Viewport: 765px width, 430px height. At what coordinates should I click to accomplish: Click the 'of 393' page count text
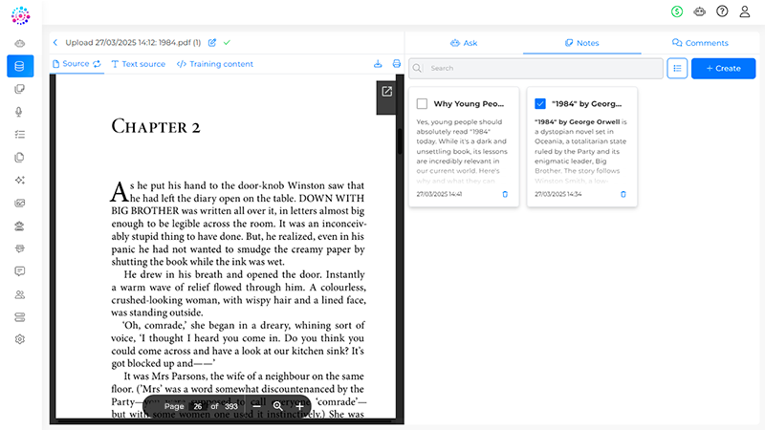click(x=225, y=406)
